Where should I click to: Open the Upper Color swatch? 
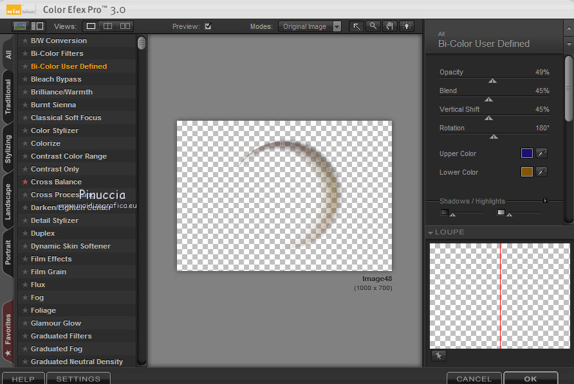point(527,153)
